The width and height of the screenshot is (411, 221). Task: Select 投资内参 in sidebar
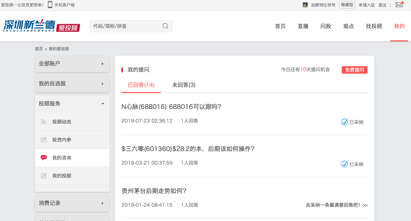click(72, 140)
